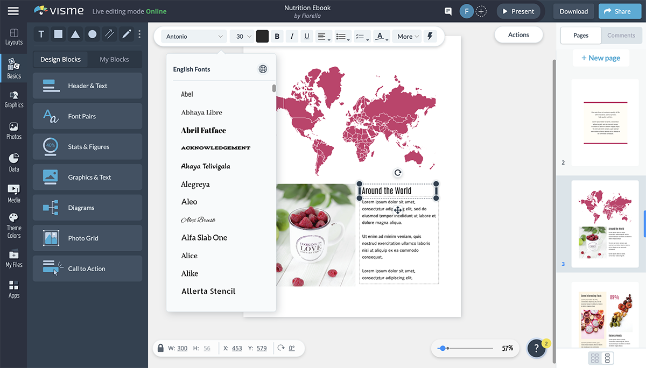
Task: Switch to the My Blocks tab
Action: coord(114,59)
